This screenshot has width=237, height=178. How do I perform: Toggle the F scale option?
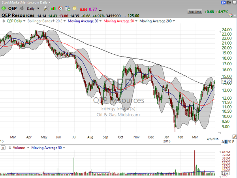tap(233, 142)
